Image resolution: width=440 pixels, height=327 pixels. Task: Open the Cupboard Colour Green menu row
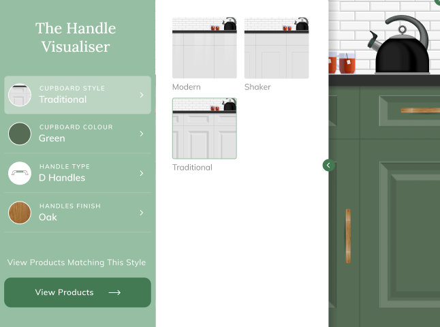[78, 134]
